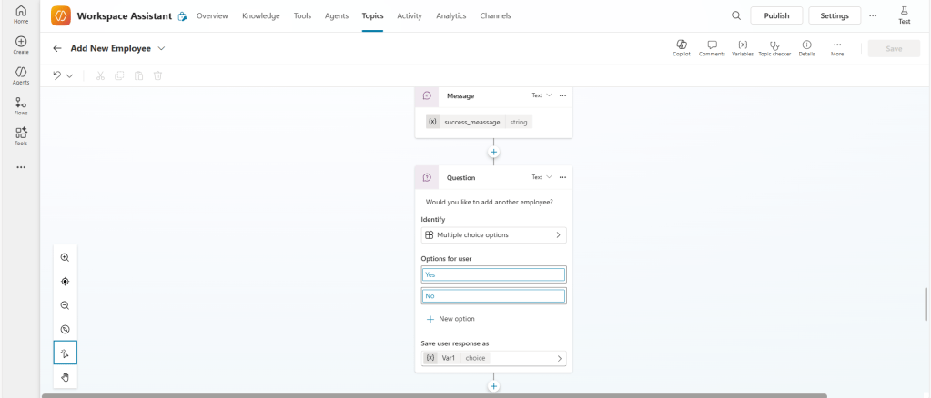Open the Variables pane
The image size is (931, 398).
click(742, 47)
